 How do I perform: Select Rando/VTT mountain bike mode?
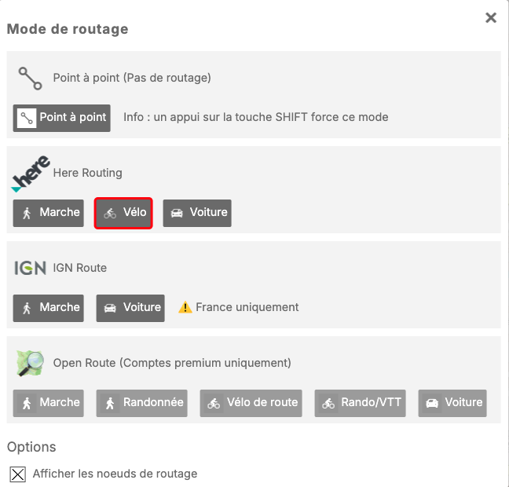(361, 403)
